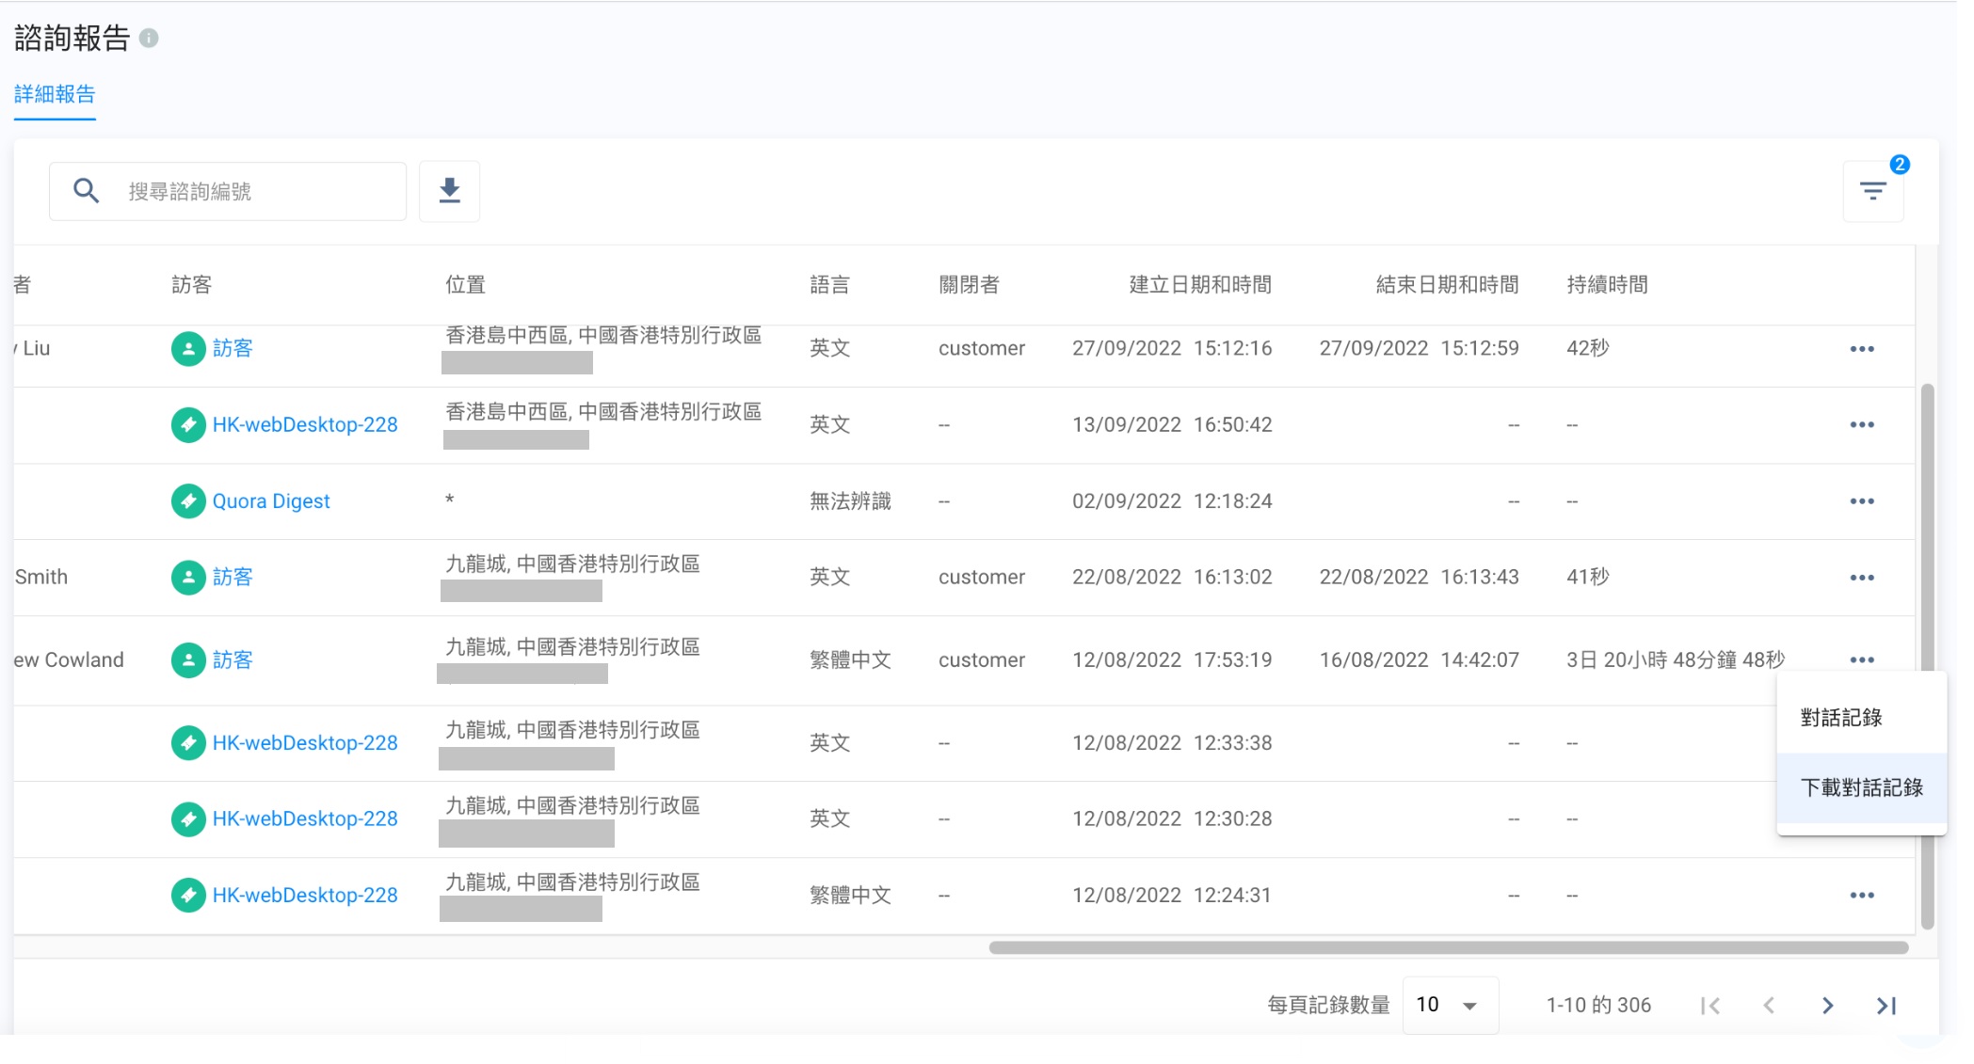1974x1064 pixels.
Task: Open the Quora Digest visitor link
Action: 271,501
